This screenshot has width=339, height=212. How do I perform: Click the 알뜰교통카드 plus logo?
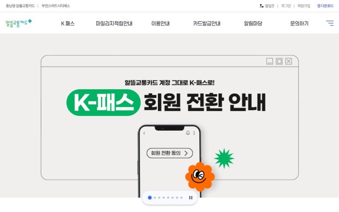click(19, 23)
